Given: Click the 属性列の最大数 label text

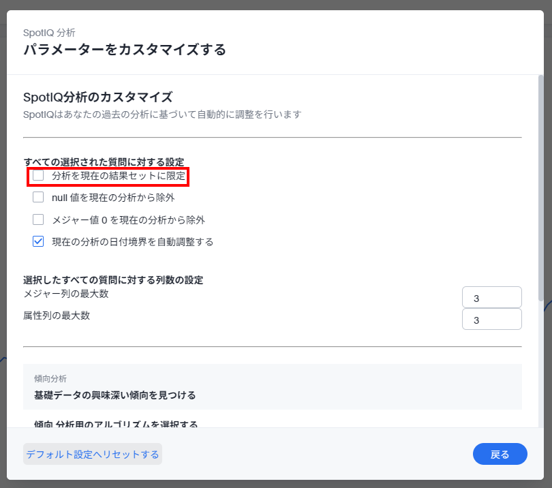Looking at the screenshot, I should [x=57, y=315].
